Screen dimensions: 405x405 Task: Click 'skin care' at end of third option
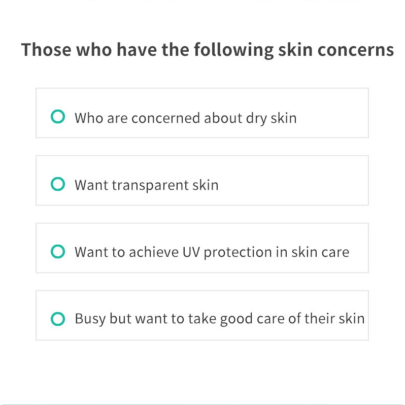pyautogui.click(x=320, y=252)
